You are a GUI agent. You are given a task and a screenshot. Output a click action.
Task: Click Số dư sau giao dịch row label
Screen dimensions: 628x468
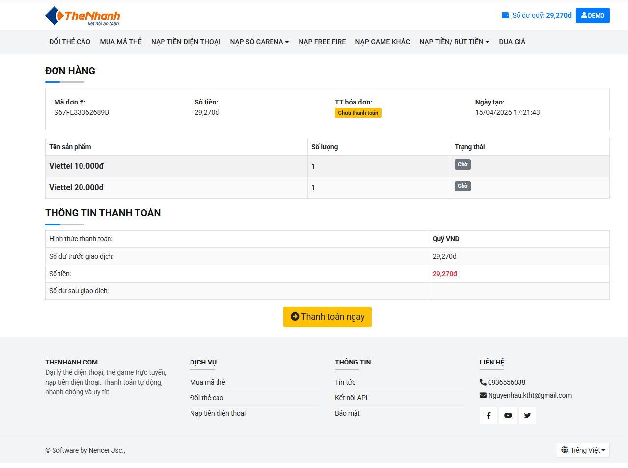tap(79, 291)
